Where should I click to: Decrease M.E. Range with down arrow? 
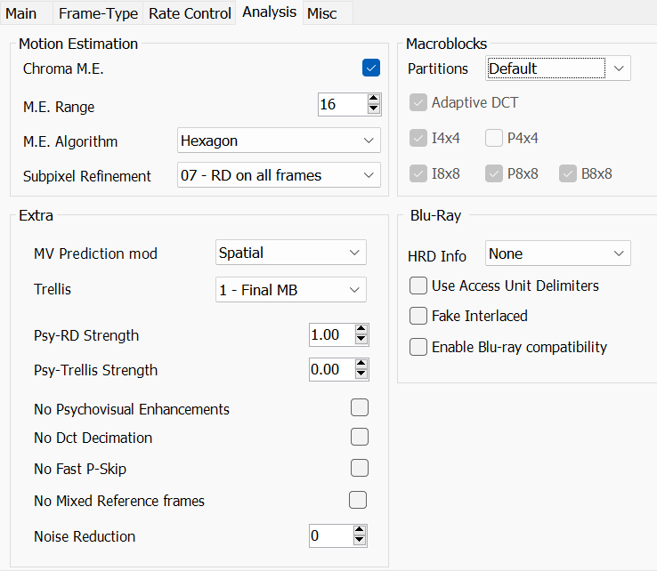(x=374, y=109)
